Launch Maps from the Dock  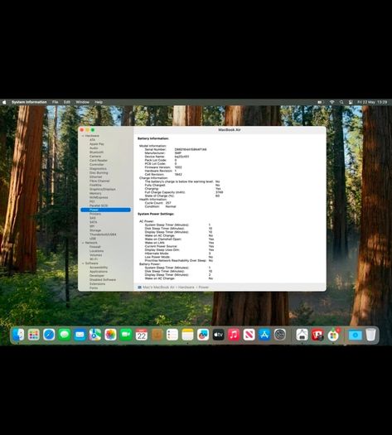click(x=95, y=335)
